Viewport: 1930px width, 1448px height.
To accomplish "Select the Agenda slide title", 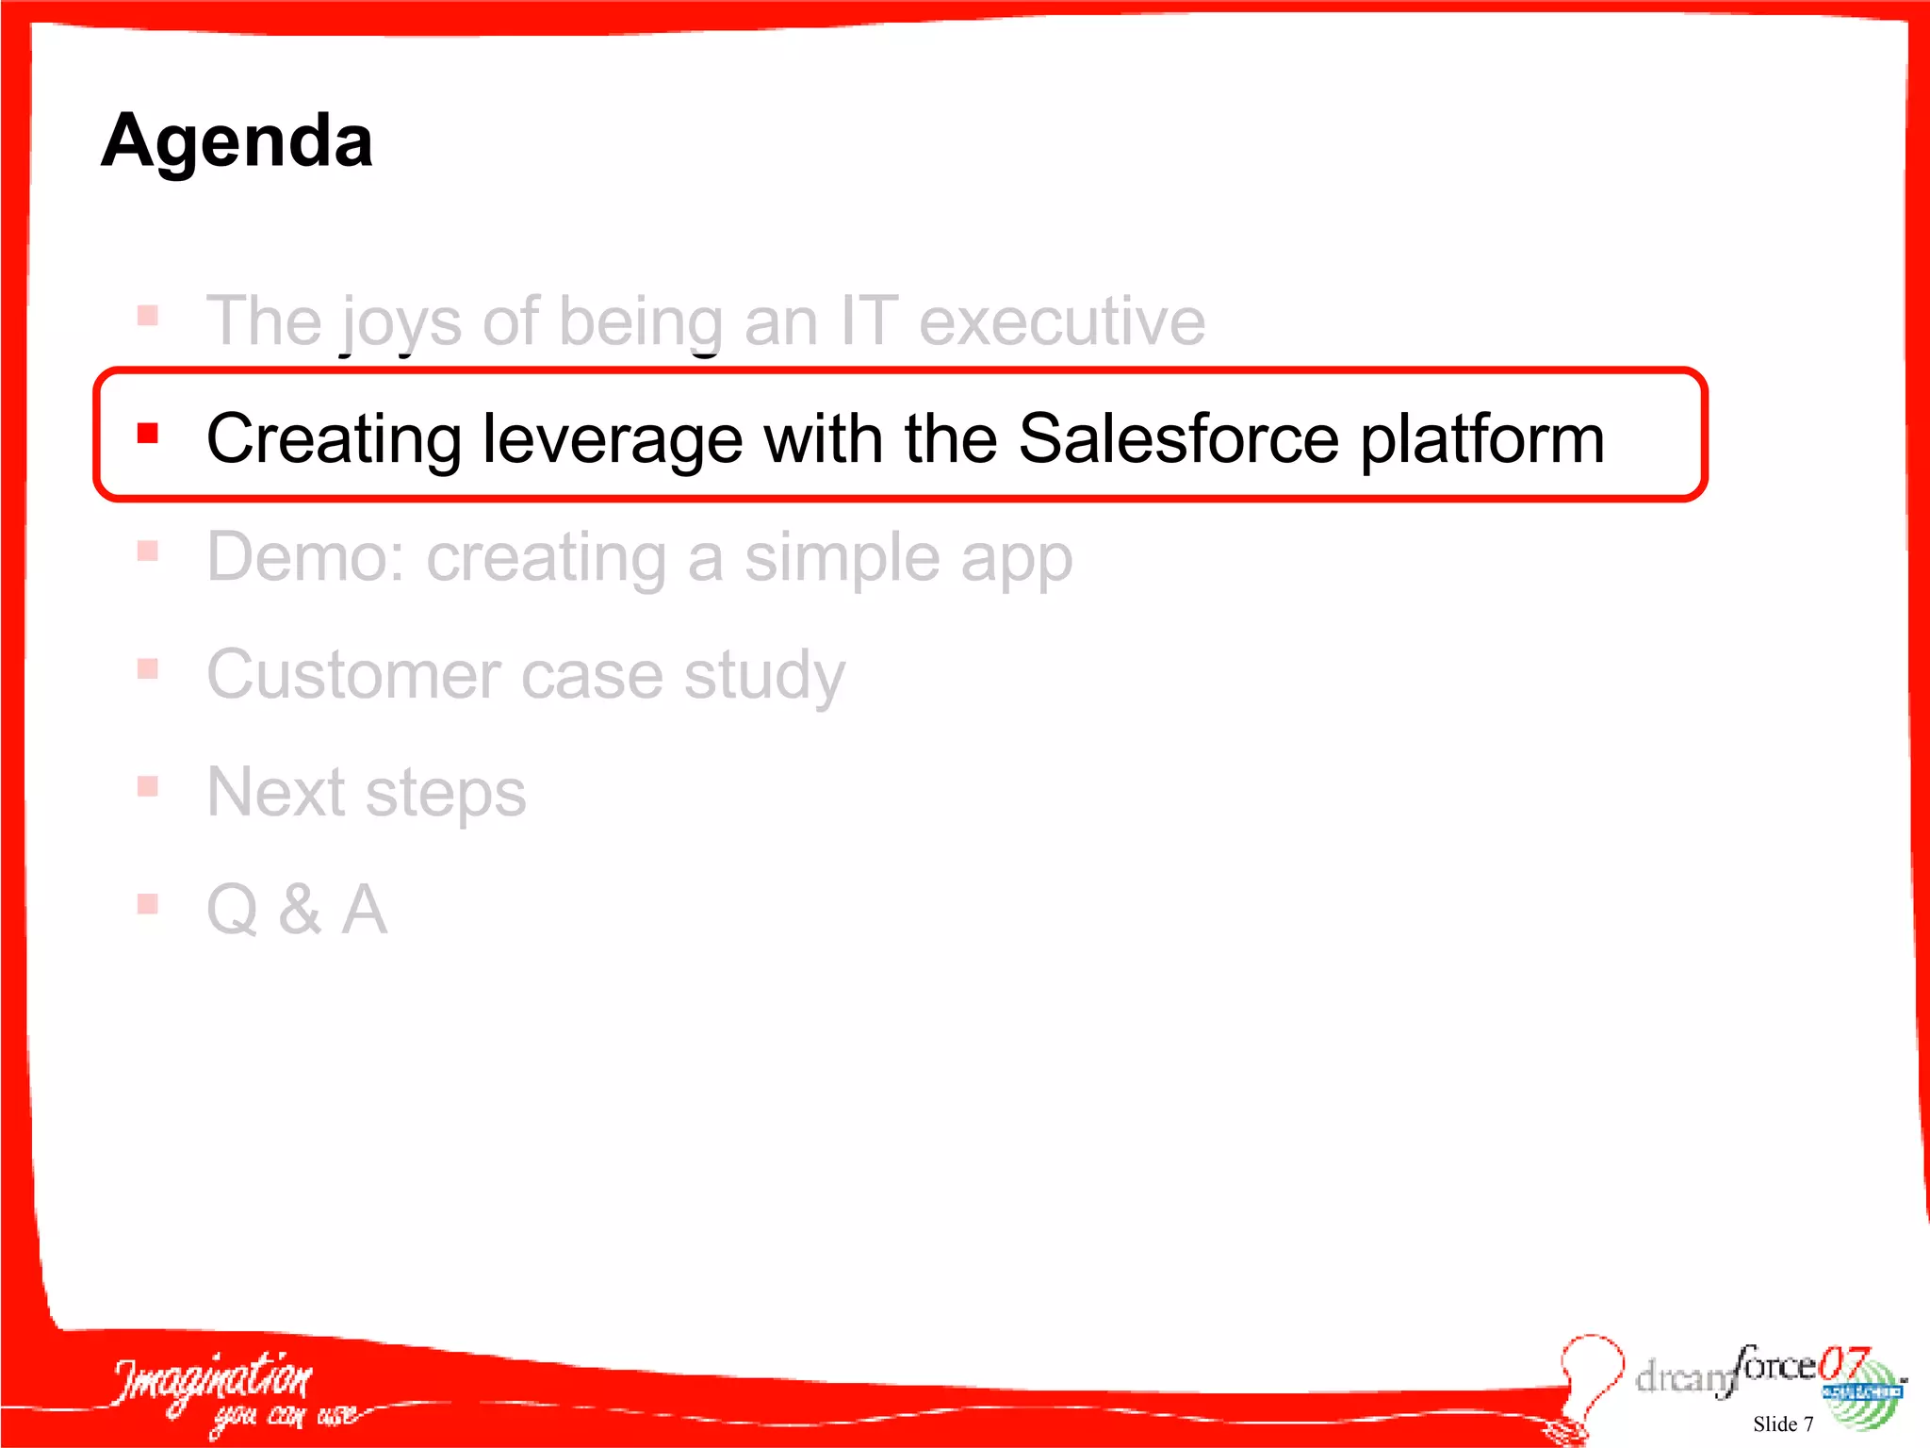I will 237,141.
